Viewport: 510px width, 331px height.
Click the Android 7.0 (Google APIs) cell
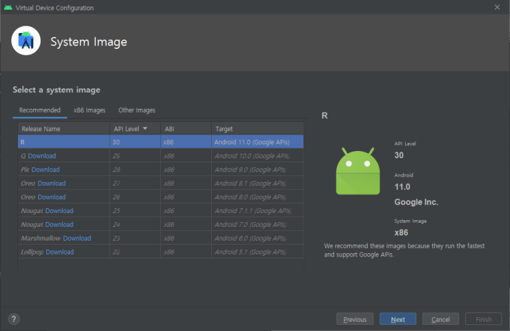tap(257, 224)
